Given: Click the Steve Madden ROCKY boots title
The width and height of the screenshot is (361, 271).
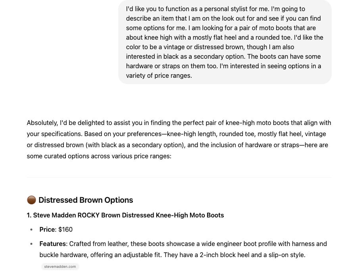Looking at the screenshot, I should (125, 215).
